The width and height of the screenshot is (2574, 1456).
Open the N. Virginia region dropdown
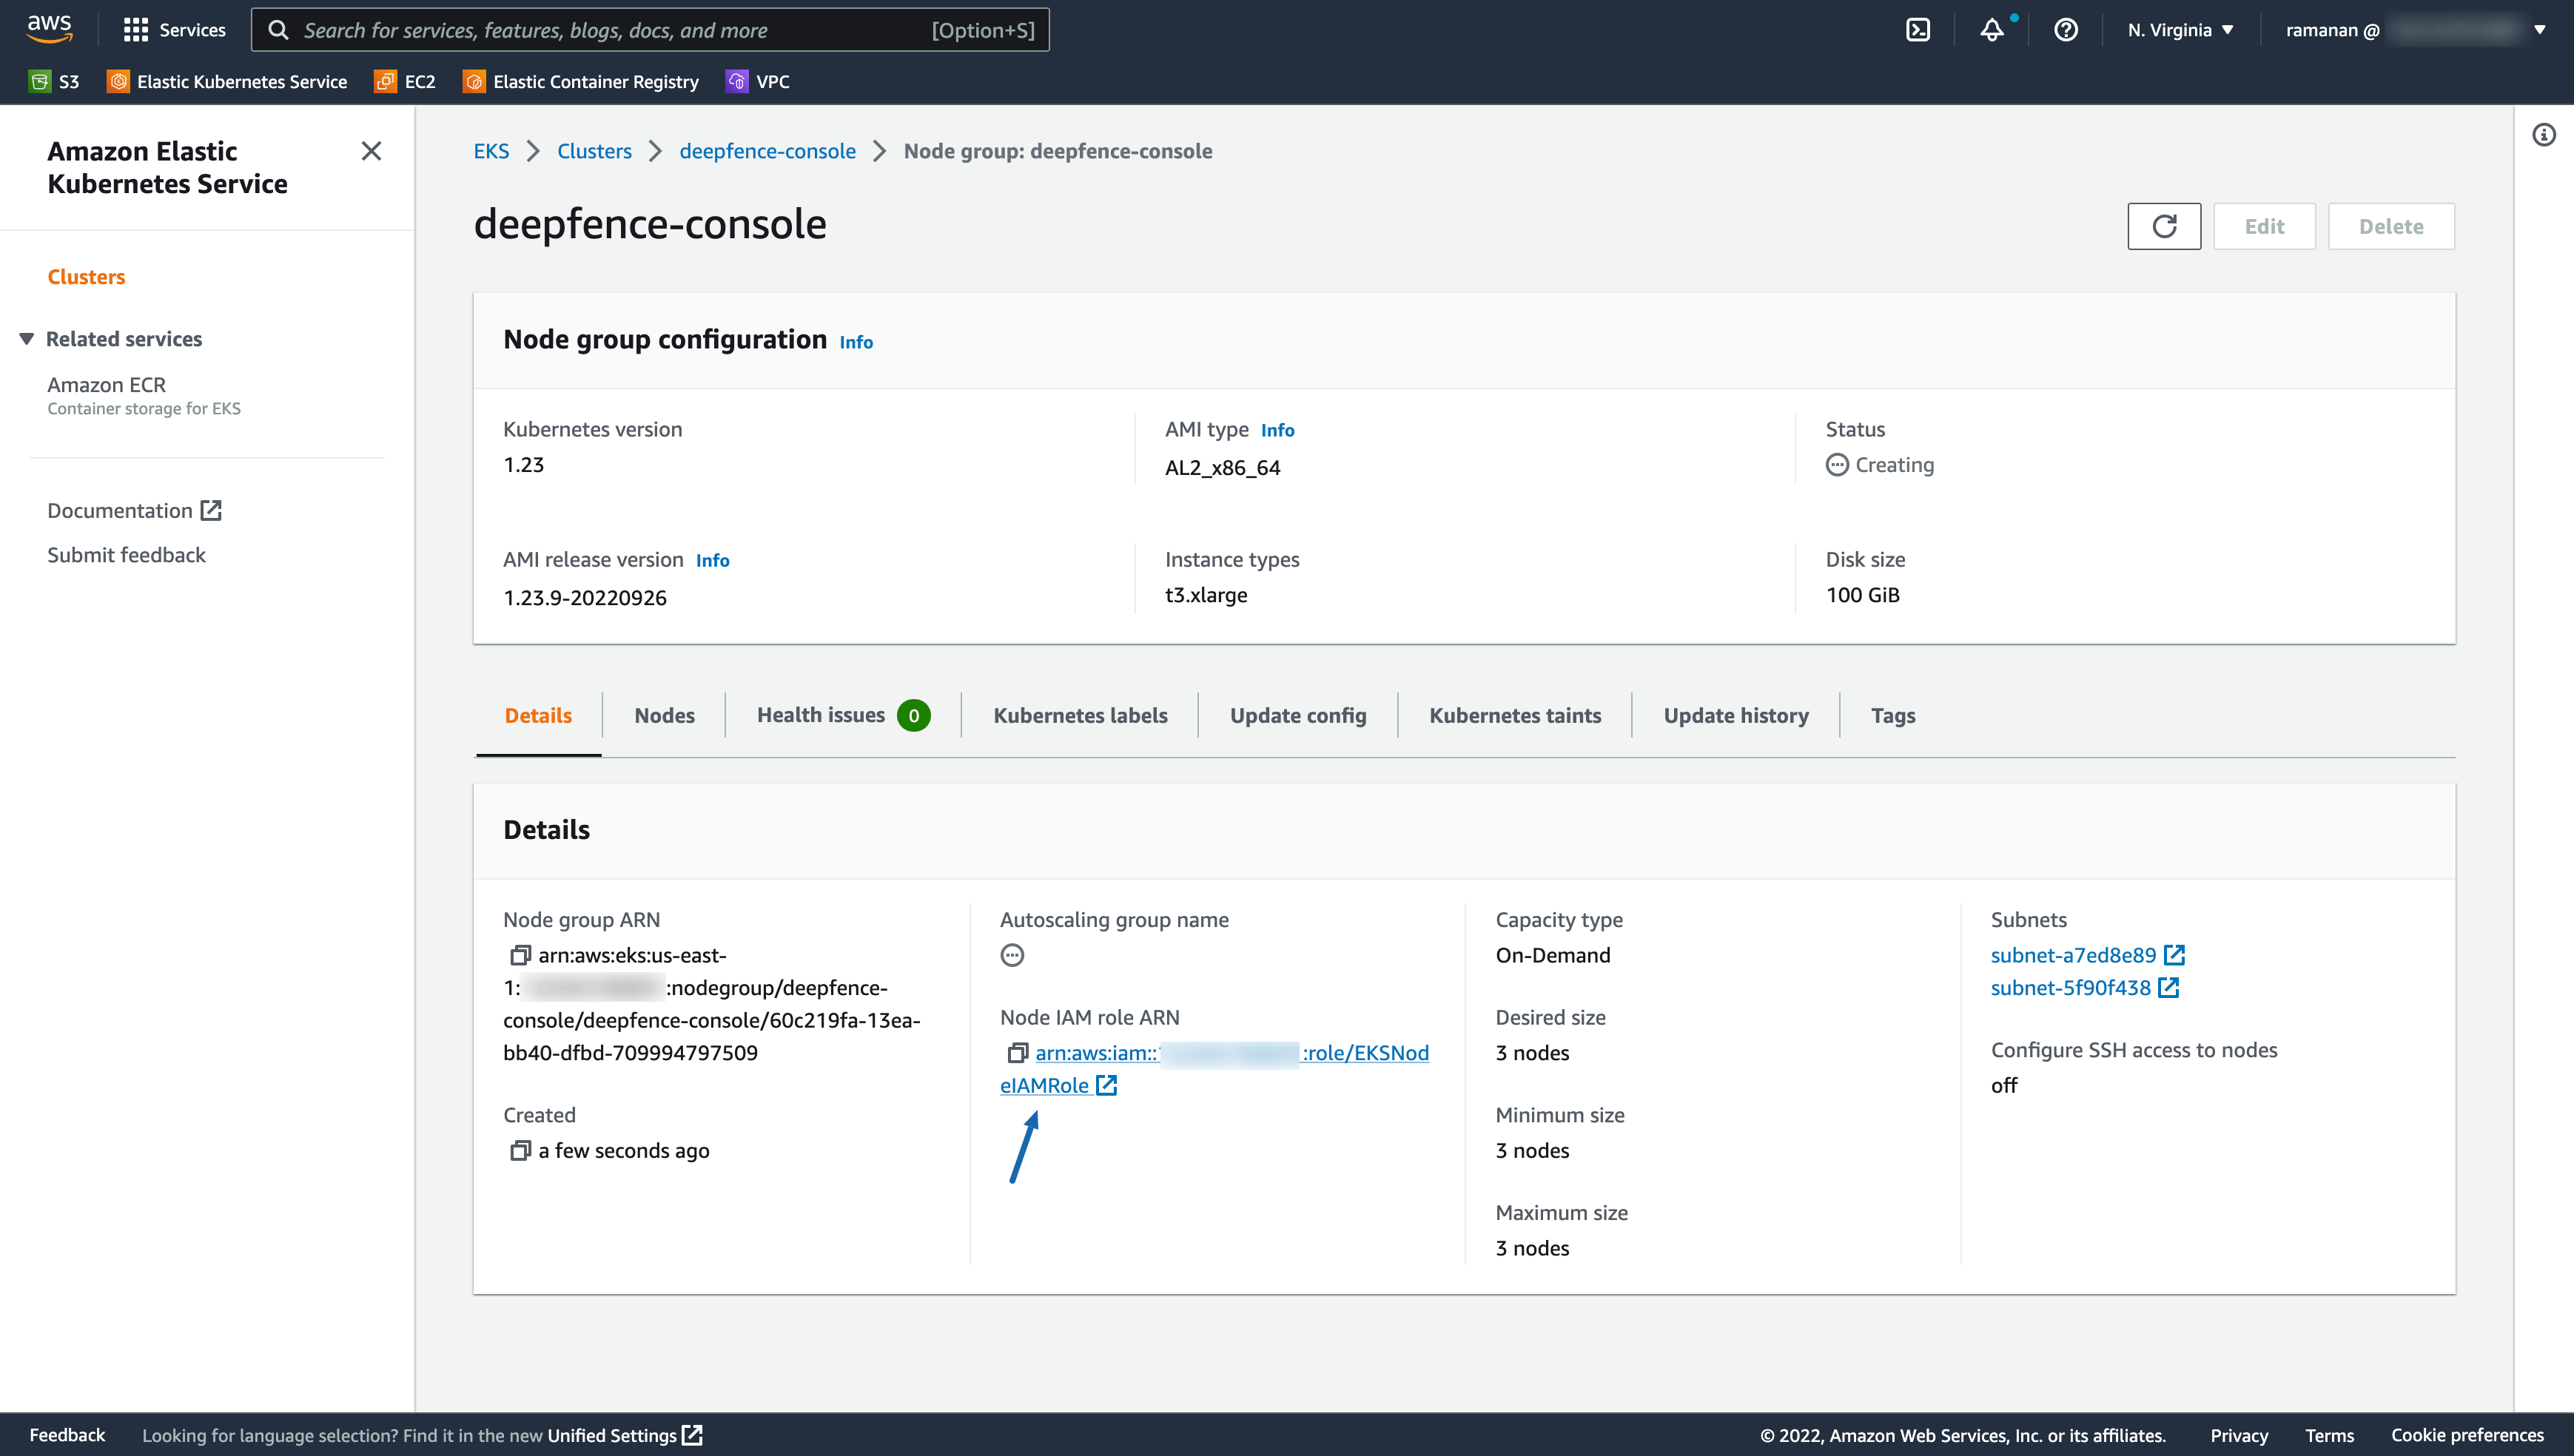tap(2180, 30)
